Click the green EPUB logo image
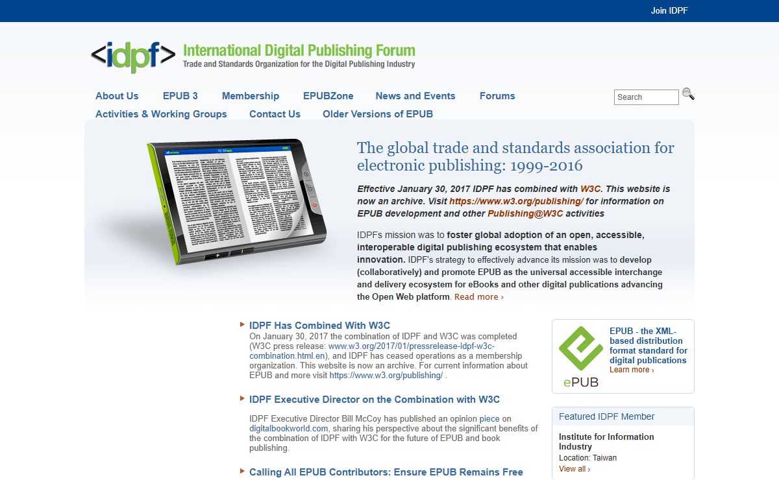The image size is (779, 480). pos(581,357)
